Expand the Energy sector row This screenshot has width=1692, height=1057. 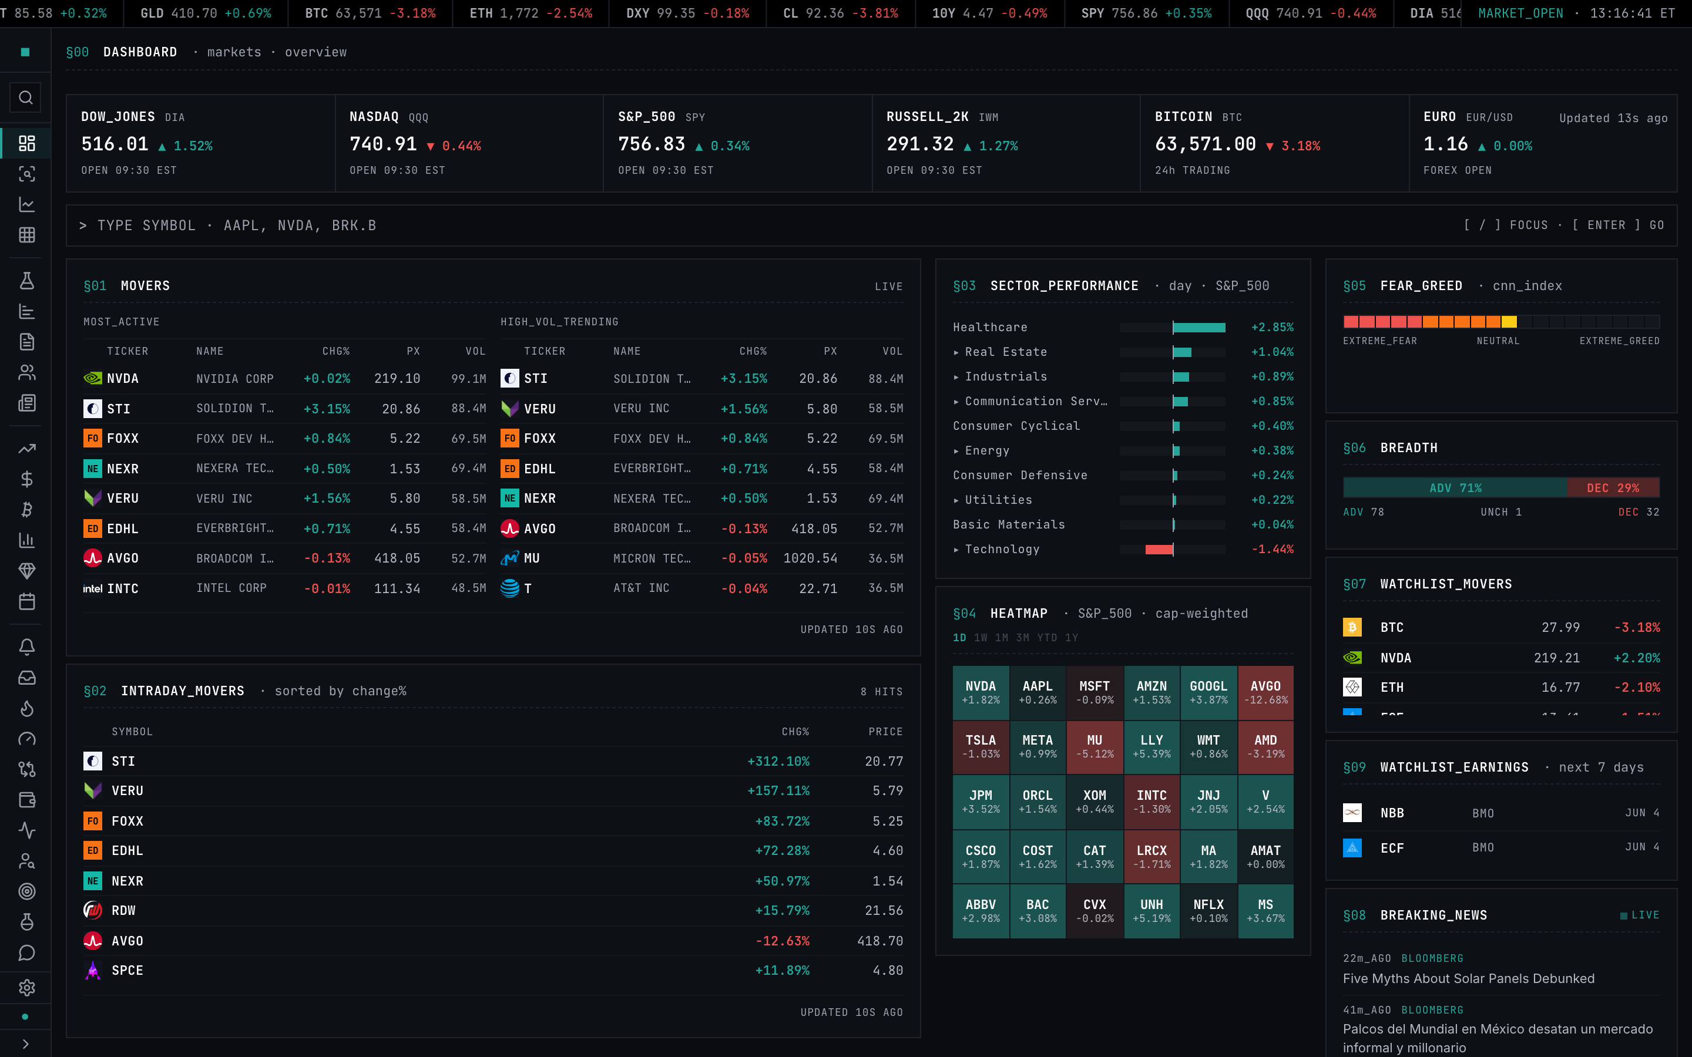pos(1123,451)
